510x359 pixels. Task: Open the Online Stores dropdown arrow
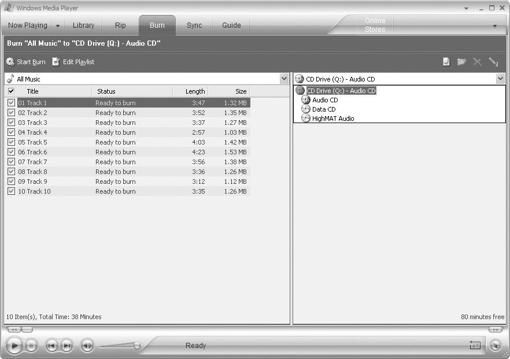[x=495, y=25]
